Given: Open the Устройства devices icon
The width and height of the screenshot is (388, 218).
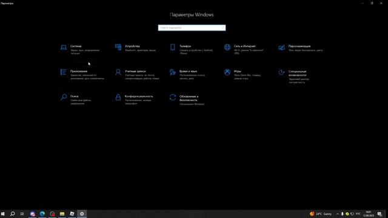Looking at the screenshot, I should point(118,47).
